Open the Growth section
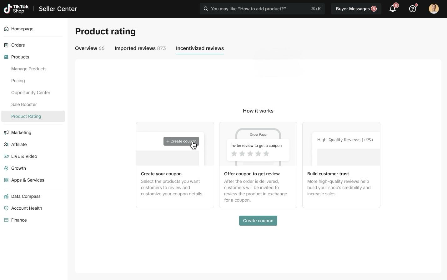The width and height of the screenshot is (447, 280). [18, 168]
